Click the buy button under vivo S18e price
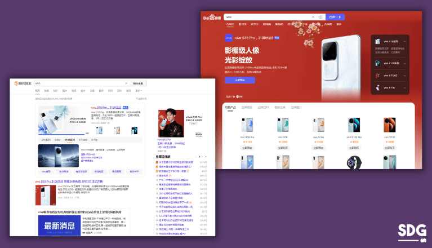 pos(318,148)
